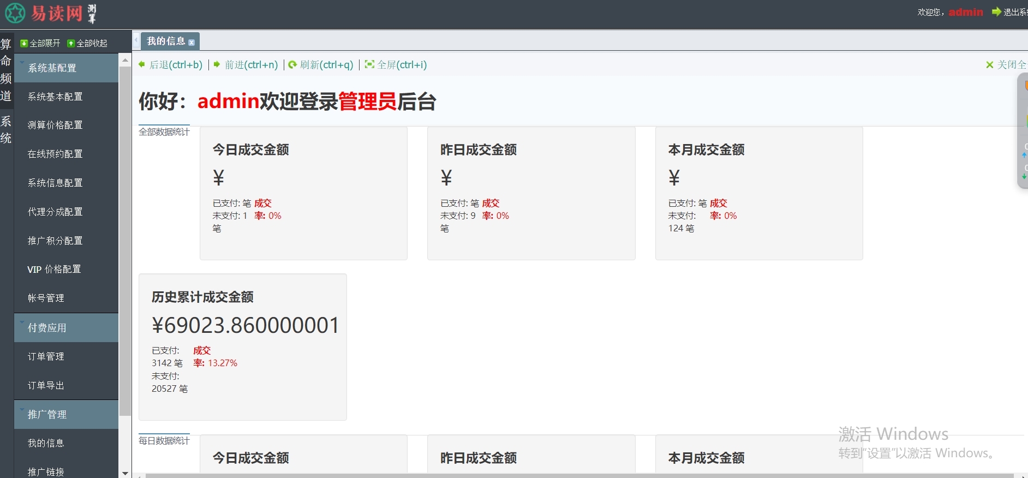Click the 全部数据统计 section label

pyautogui.click(x=164, y=132)
